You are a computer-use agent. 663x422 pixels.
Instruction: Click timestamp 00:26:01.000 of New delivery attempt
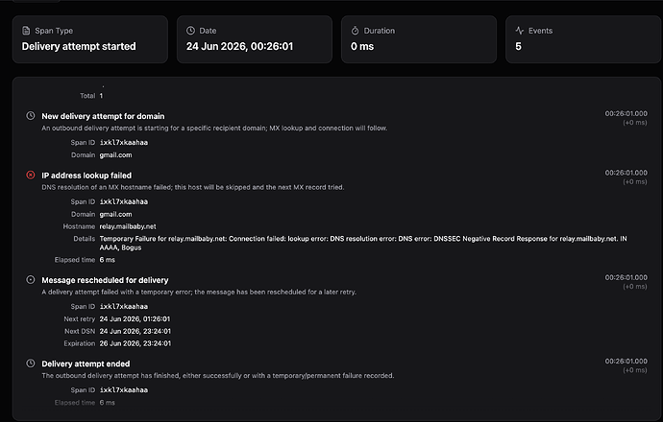pyautogui.click(x=626, y=113)
